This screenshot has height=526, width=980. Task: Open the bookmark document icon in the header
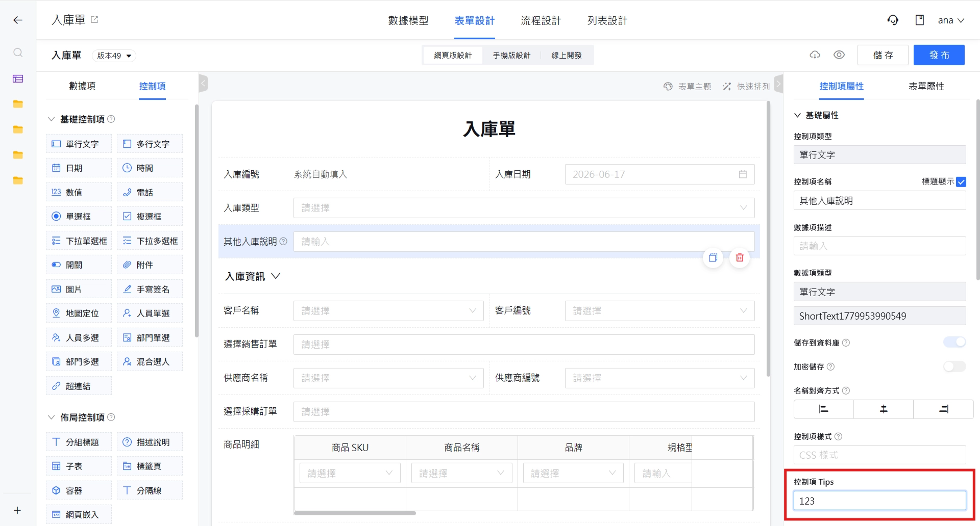[x=920, y=20]
